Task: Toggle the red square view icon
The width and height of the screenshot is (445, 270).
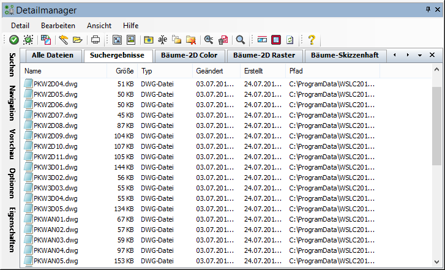Action: (276, 40)
